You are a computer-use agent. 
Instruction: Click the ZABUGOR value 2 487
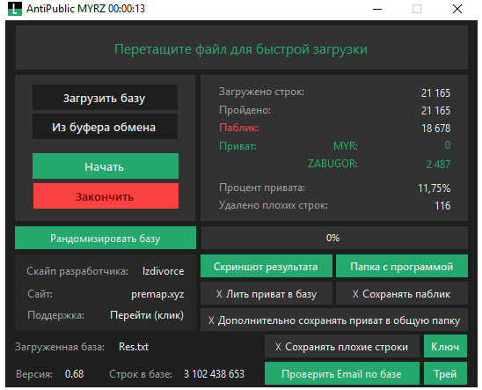[438, 165]
